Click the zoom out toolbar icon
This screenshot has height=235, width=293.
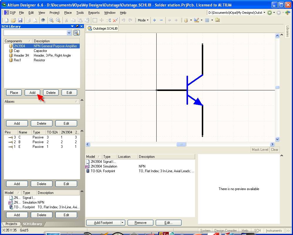(x=58, y=20)
